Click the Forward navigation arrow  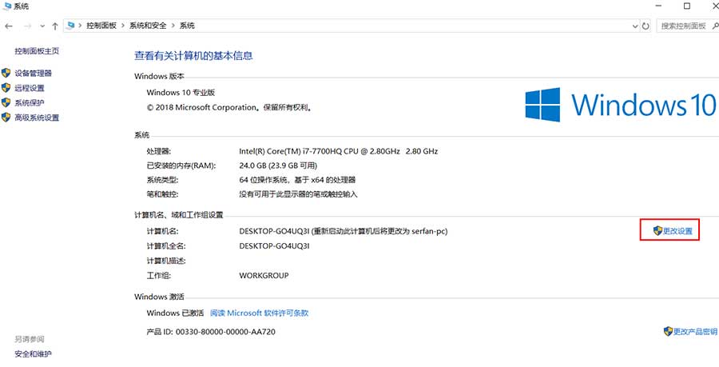point(27,26)
